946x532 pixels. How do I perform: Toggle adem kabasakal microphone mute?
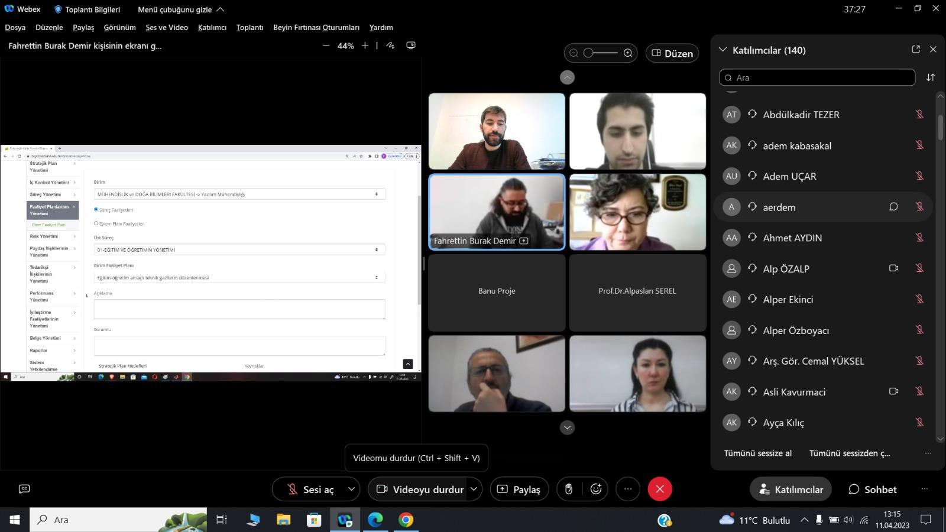point(919,145)
